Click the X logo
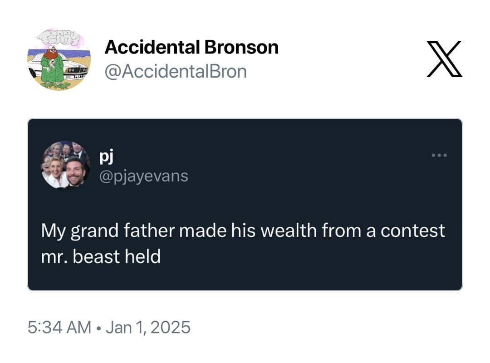Viewport: 490px width, 363px height. tap(444, 59)
